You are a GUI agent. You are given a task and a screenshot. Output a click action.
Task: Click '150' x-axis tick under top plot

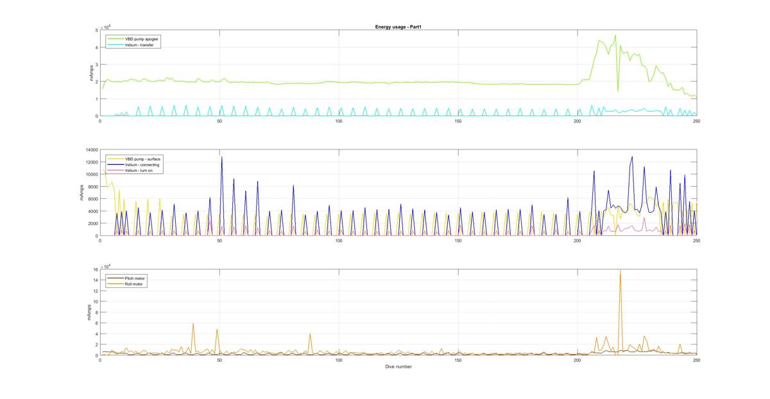coord(458,121)
